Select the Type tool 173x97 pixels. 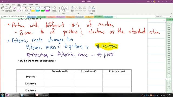coord(2,9)
